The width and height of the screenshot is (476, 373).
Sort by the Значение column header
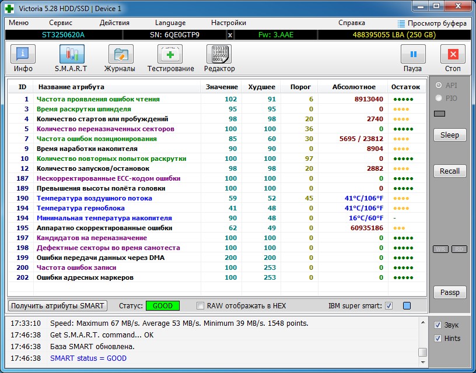pyautogui.click(x=221, y=87)
